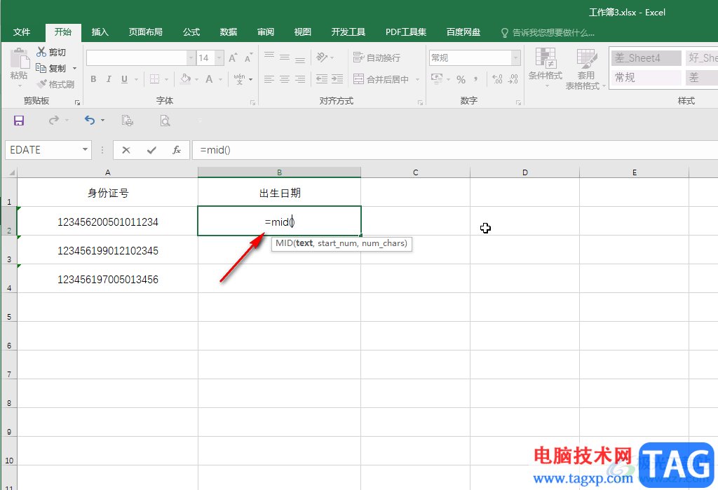This screenshot has height=490, width=718.
Task: Open the File (文件) tab
Action: (x=22, y=32)
